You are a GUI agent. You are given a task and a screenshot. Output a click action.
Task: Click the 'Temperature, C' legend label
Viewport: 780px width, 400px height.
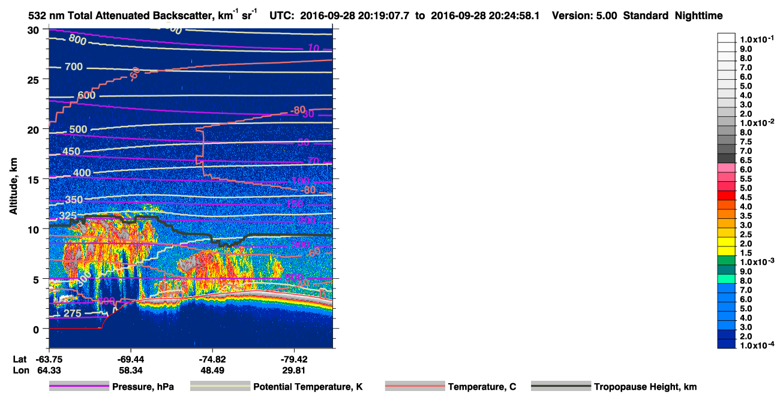point(482,387)
